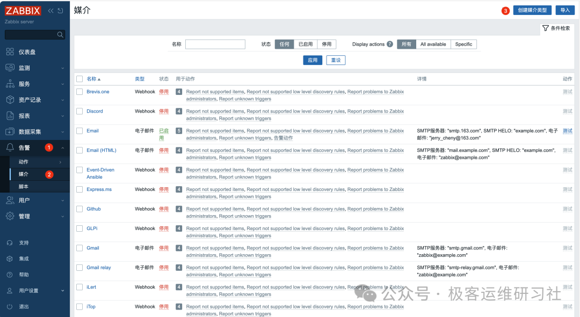Click the Display actions help icon
This screenshot has height=317, width=580.
(x=390, y=45)
